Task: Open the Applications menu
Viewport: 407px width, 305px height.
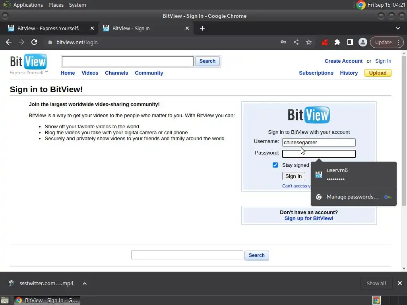Action: click(28, 5)
